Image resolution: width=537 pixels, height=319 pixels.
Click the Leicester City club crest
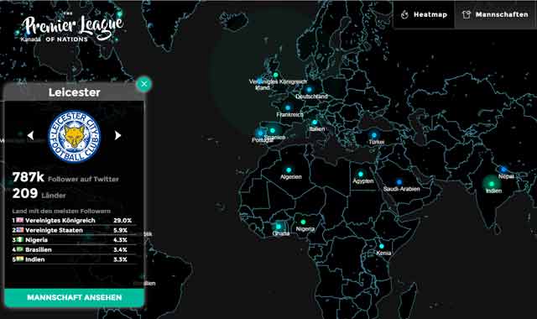tap(75, 136)
